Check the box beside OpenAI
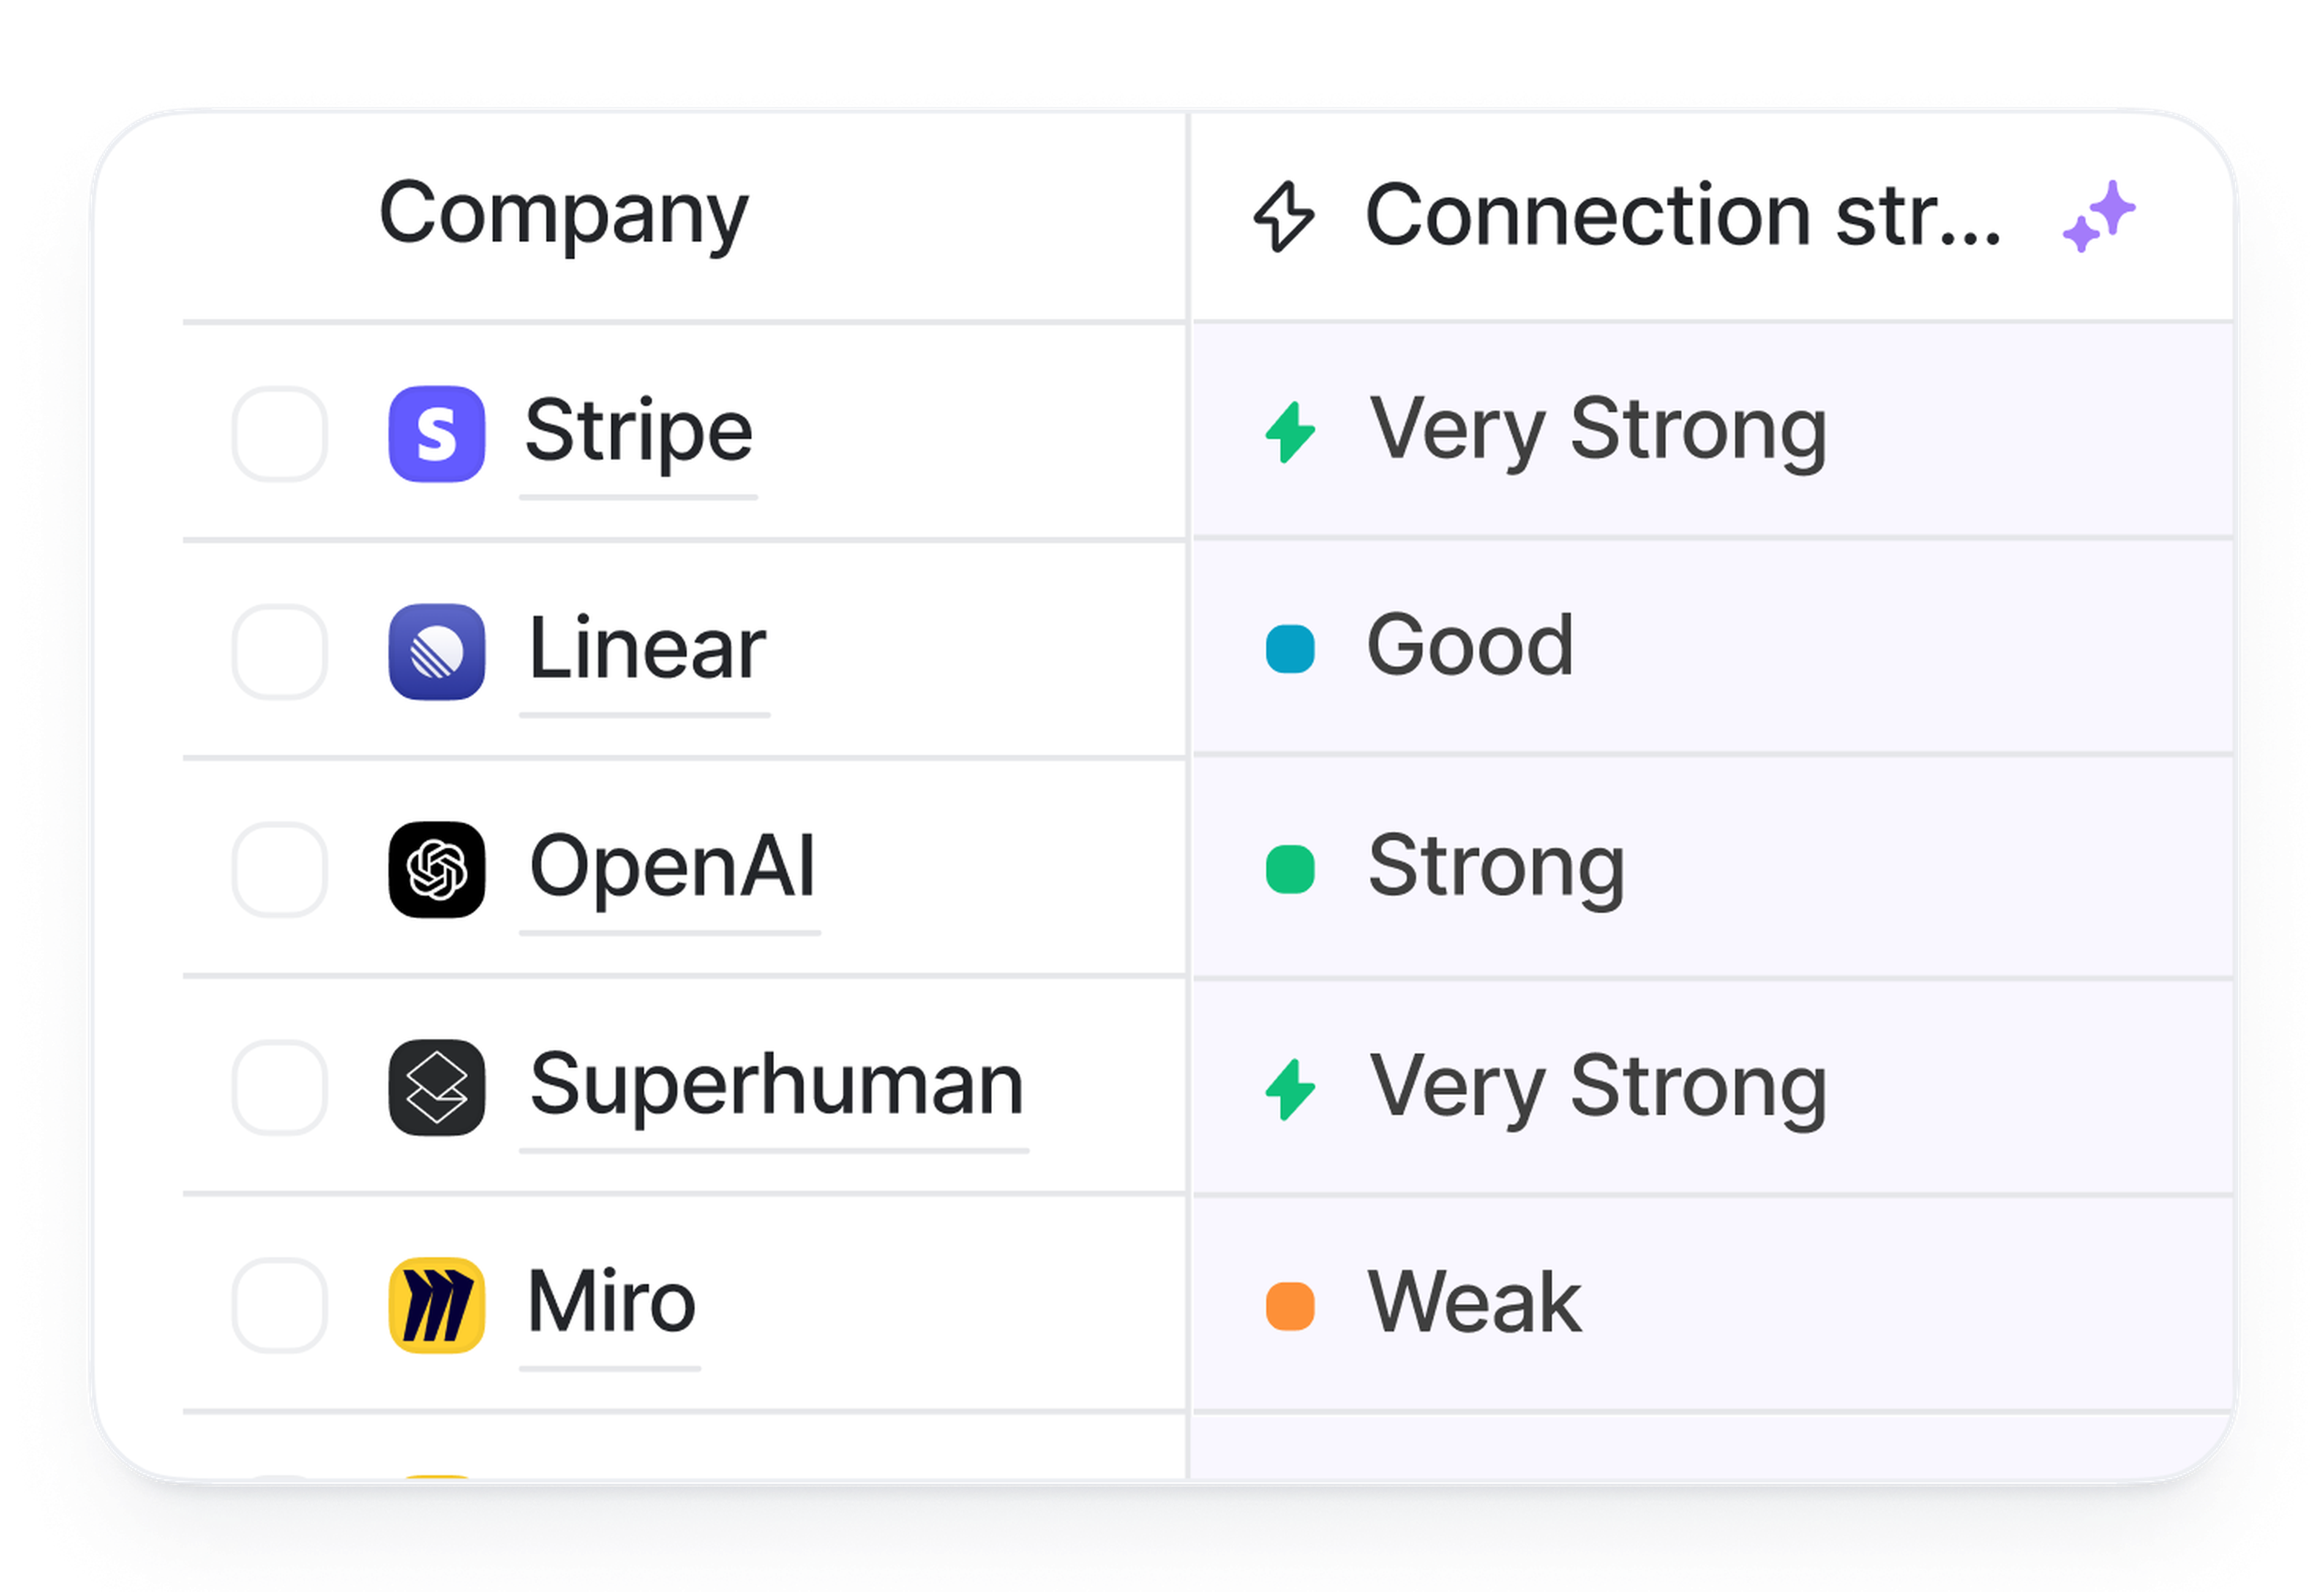 [x=280, y=870]
